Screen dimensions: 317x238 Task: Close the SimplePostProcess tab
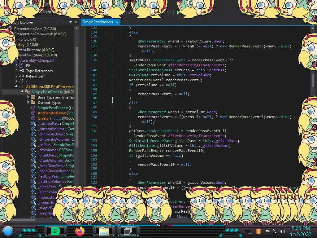pos(117,22)
